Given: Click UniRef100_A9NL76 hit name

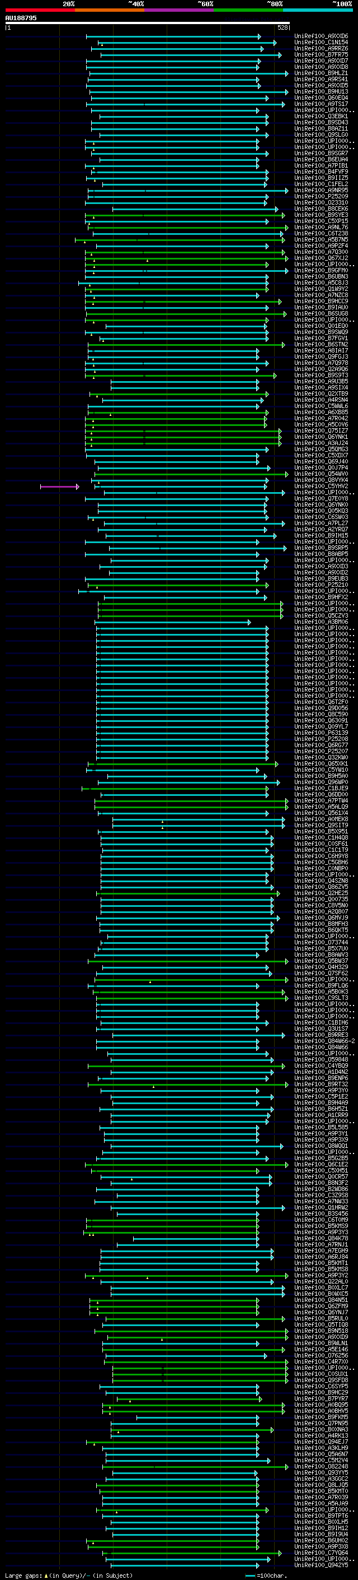Looking at the screenshot, I should pos(321,228).
